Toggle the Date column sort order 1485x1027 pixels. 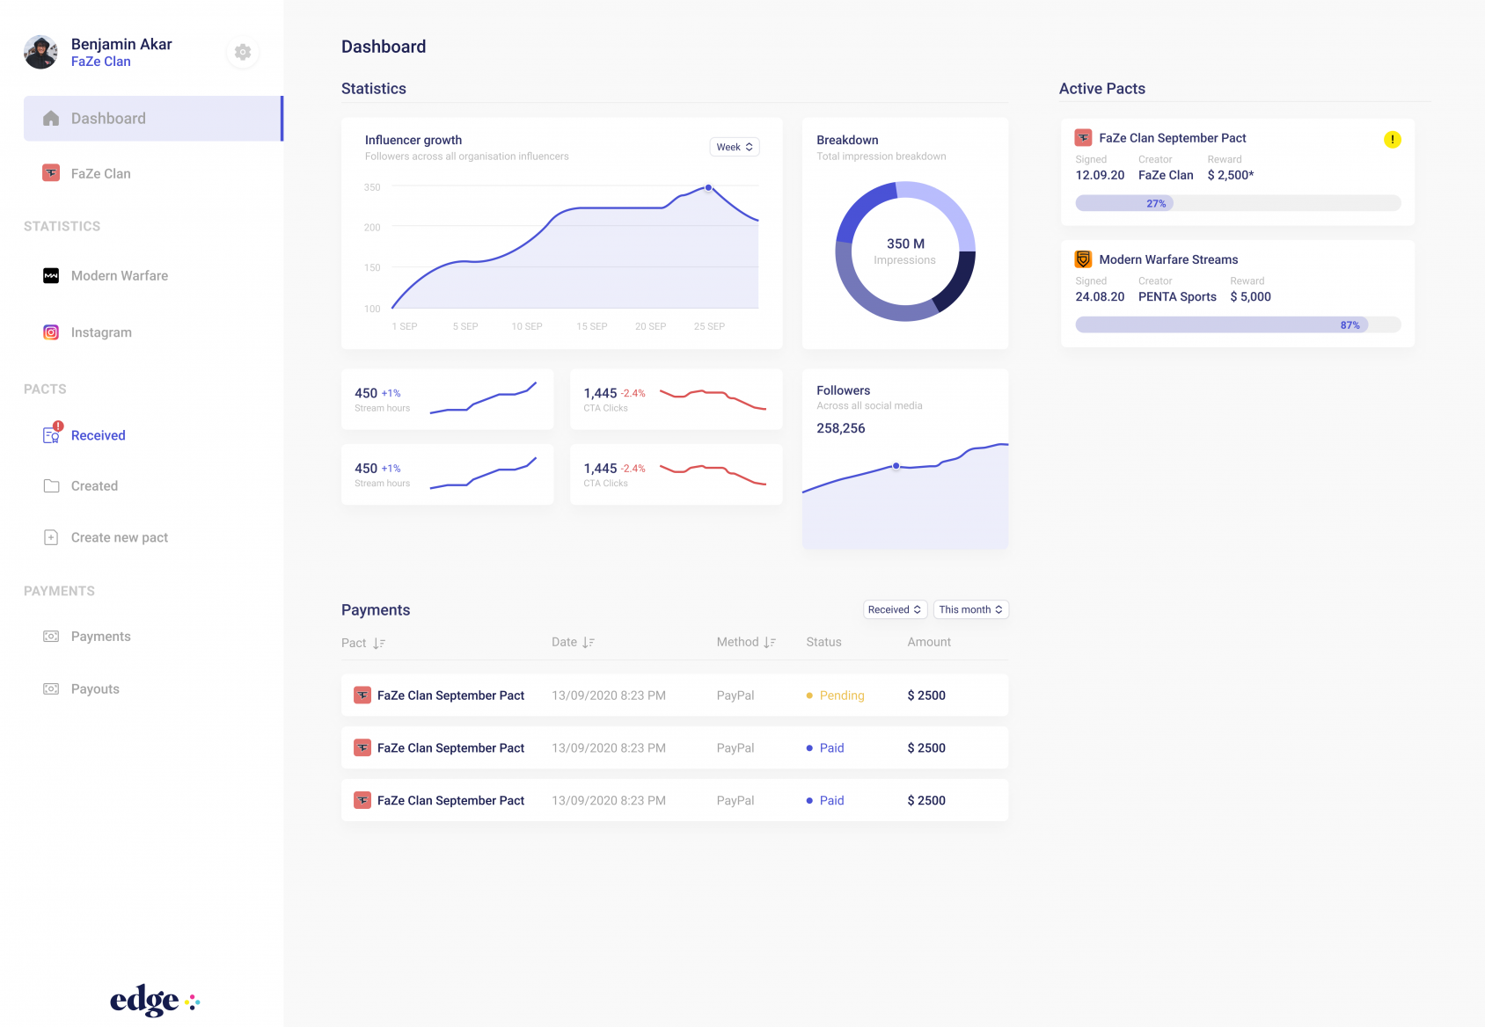point(588,642)
